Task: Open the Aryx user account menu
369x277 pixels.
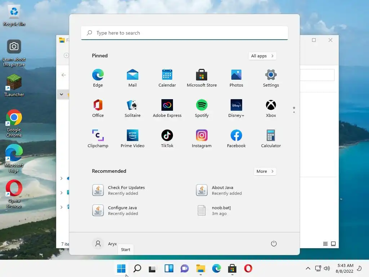Action: coord(105,243)
